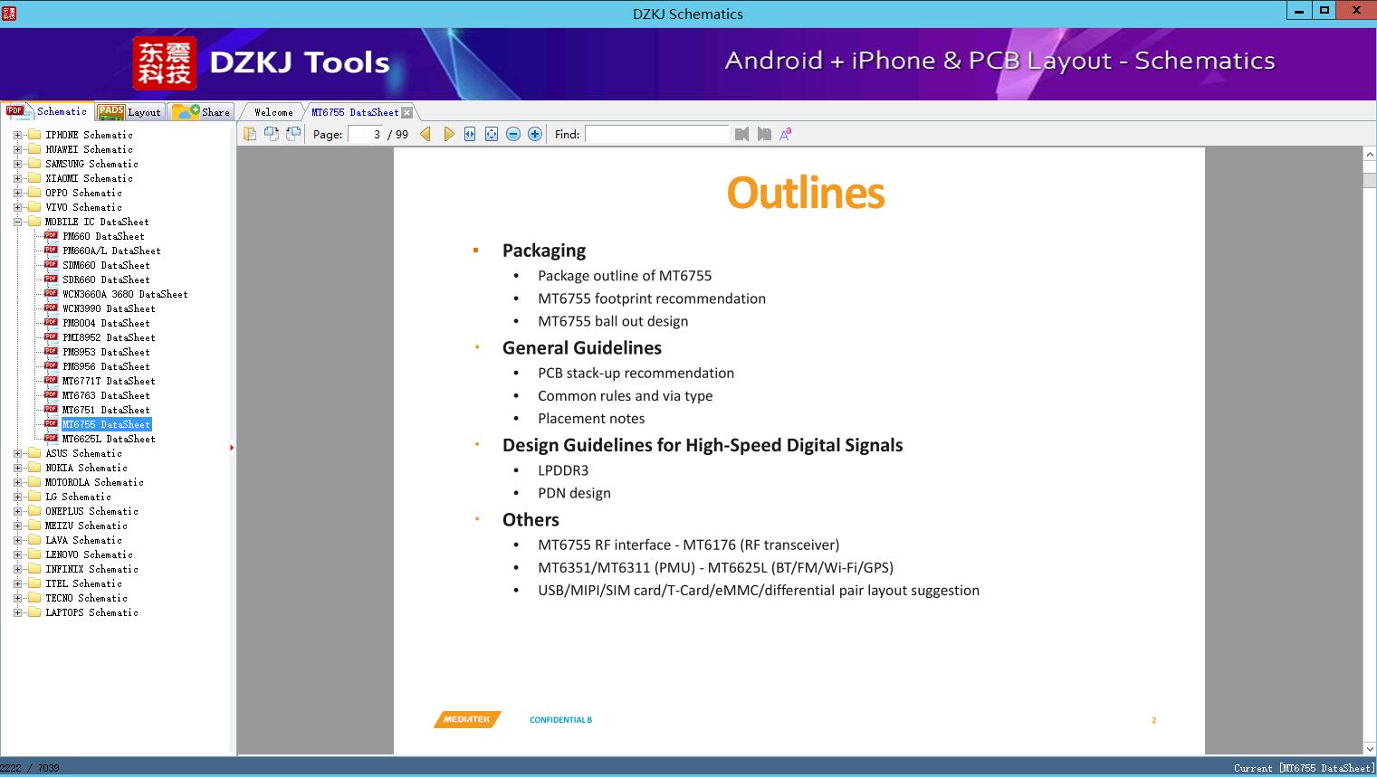Click PDF icon of MT6763 DataSheet

tap(51, 394)
